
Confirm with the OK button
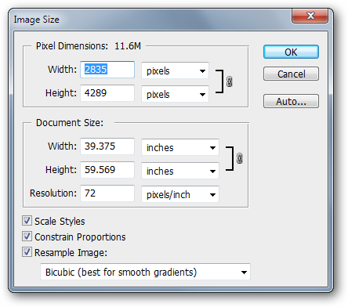291,52
